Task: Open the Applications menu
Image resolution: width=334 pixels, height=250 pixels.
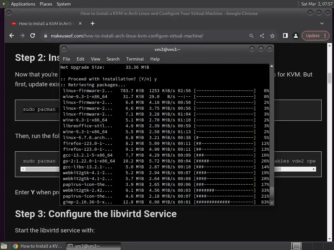Action: pos(23,4)
